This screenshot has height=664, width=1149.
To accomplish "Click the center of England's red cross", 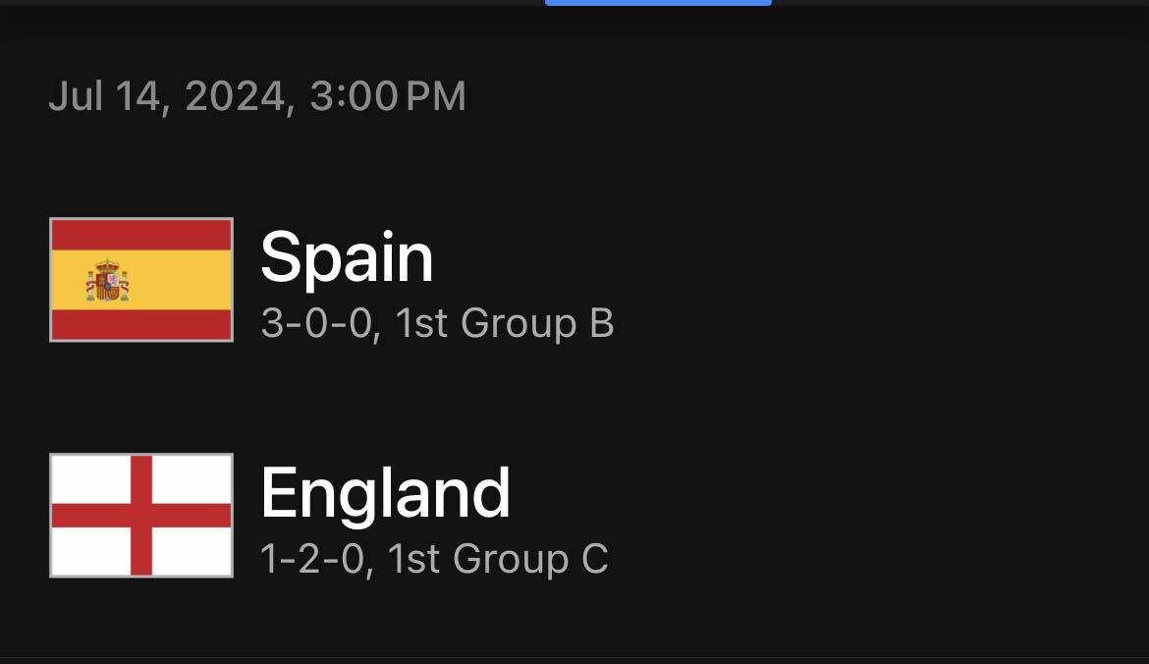I will coord(141,516).
